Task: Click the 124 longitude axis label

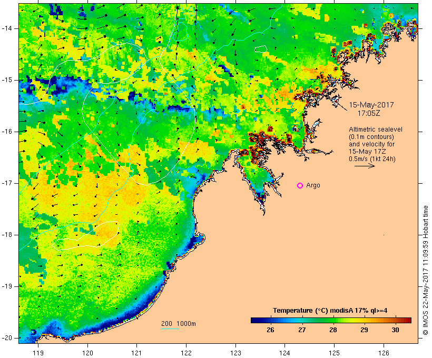Action: tap(284, 353)
